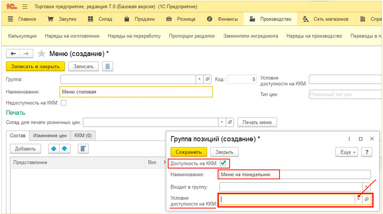383x214 pixels.
Task: Click the report icon next to Записать
Action: (108, 66)
